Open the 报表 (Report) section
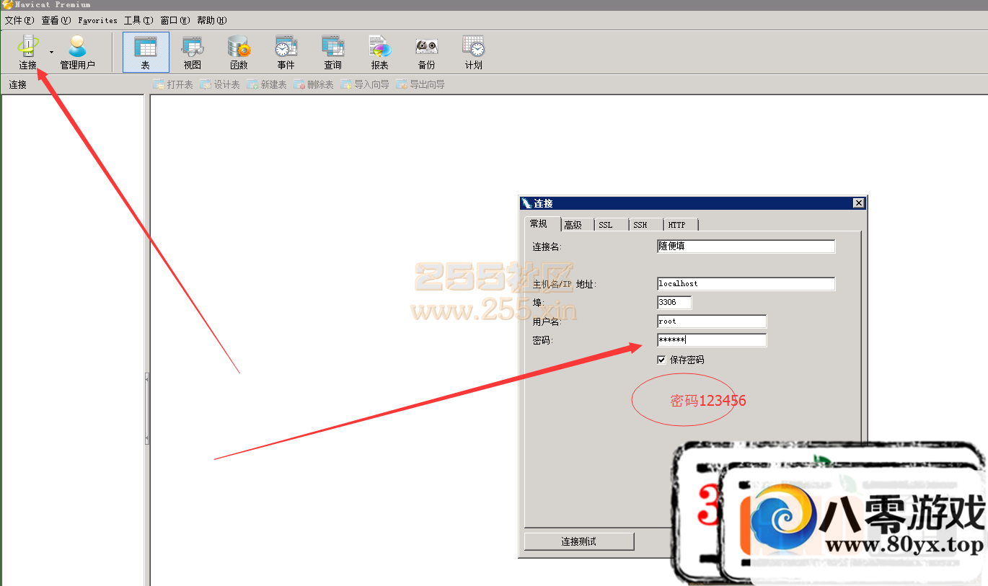The width and height of the screenshot is (988, 586). [379, 52]
